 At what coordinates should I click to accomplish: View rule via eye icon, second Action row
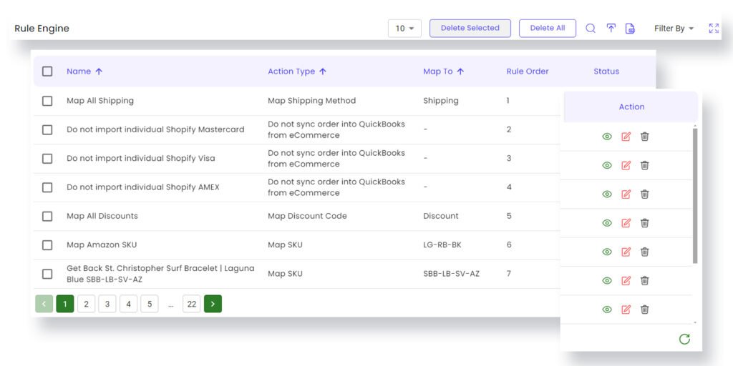[x=607, y=165]
